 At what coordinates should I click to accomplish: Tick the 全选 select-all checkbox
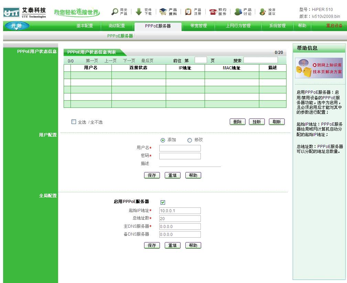tap(74, 122)
